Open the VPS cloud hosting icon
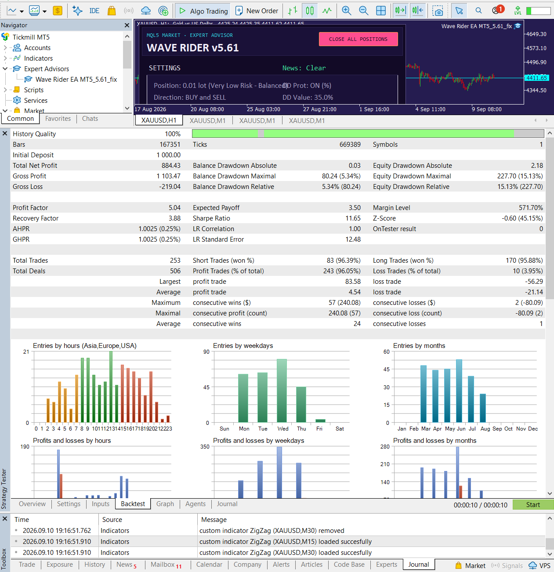This screenshot has height=572, width=554. 146,11
